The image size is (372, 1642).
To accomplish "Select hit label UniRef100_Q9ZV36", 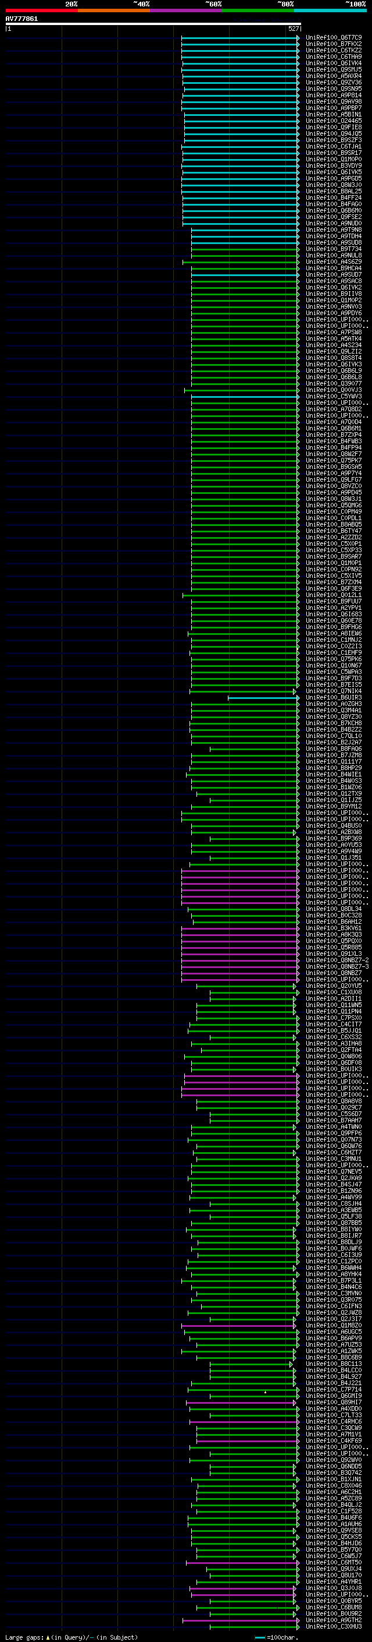I will coord(334,82).
